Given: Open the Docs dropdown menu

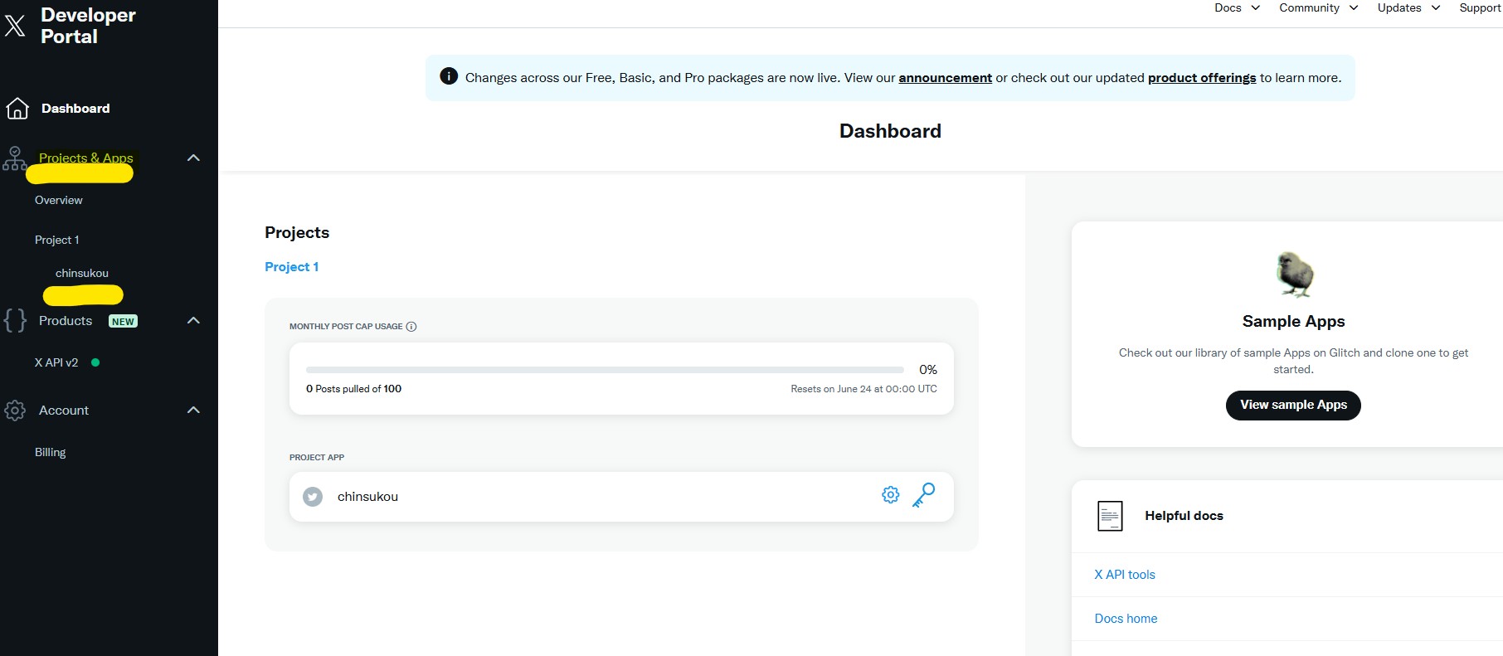Looking at the screenshot, I should 1237,8.
